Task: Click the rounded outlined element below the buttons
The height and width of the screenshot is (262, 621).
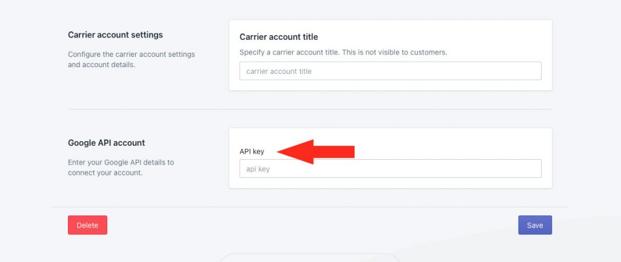Action: point(310,258)
